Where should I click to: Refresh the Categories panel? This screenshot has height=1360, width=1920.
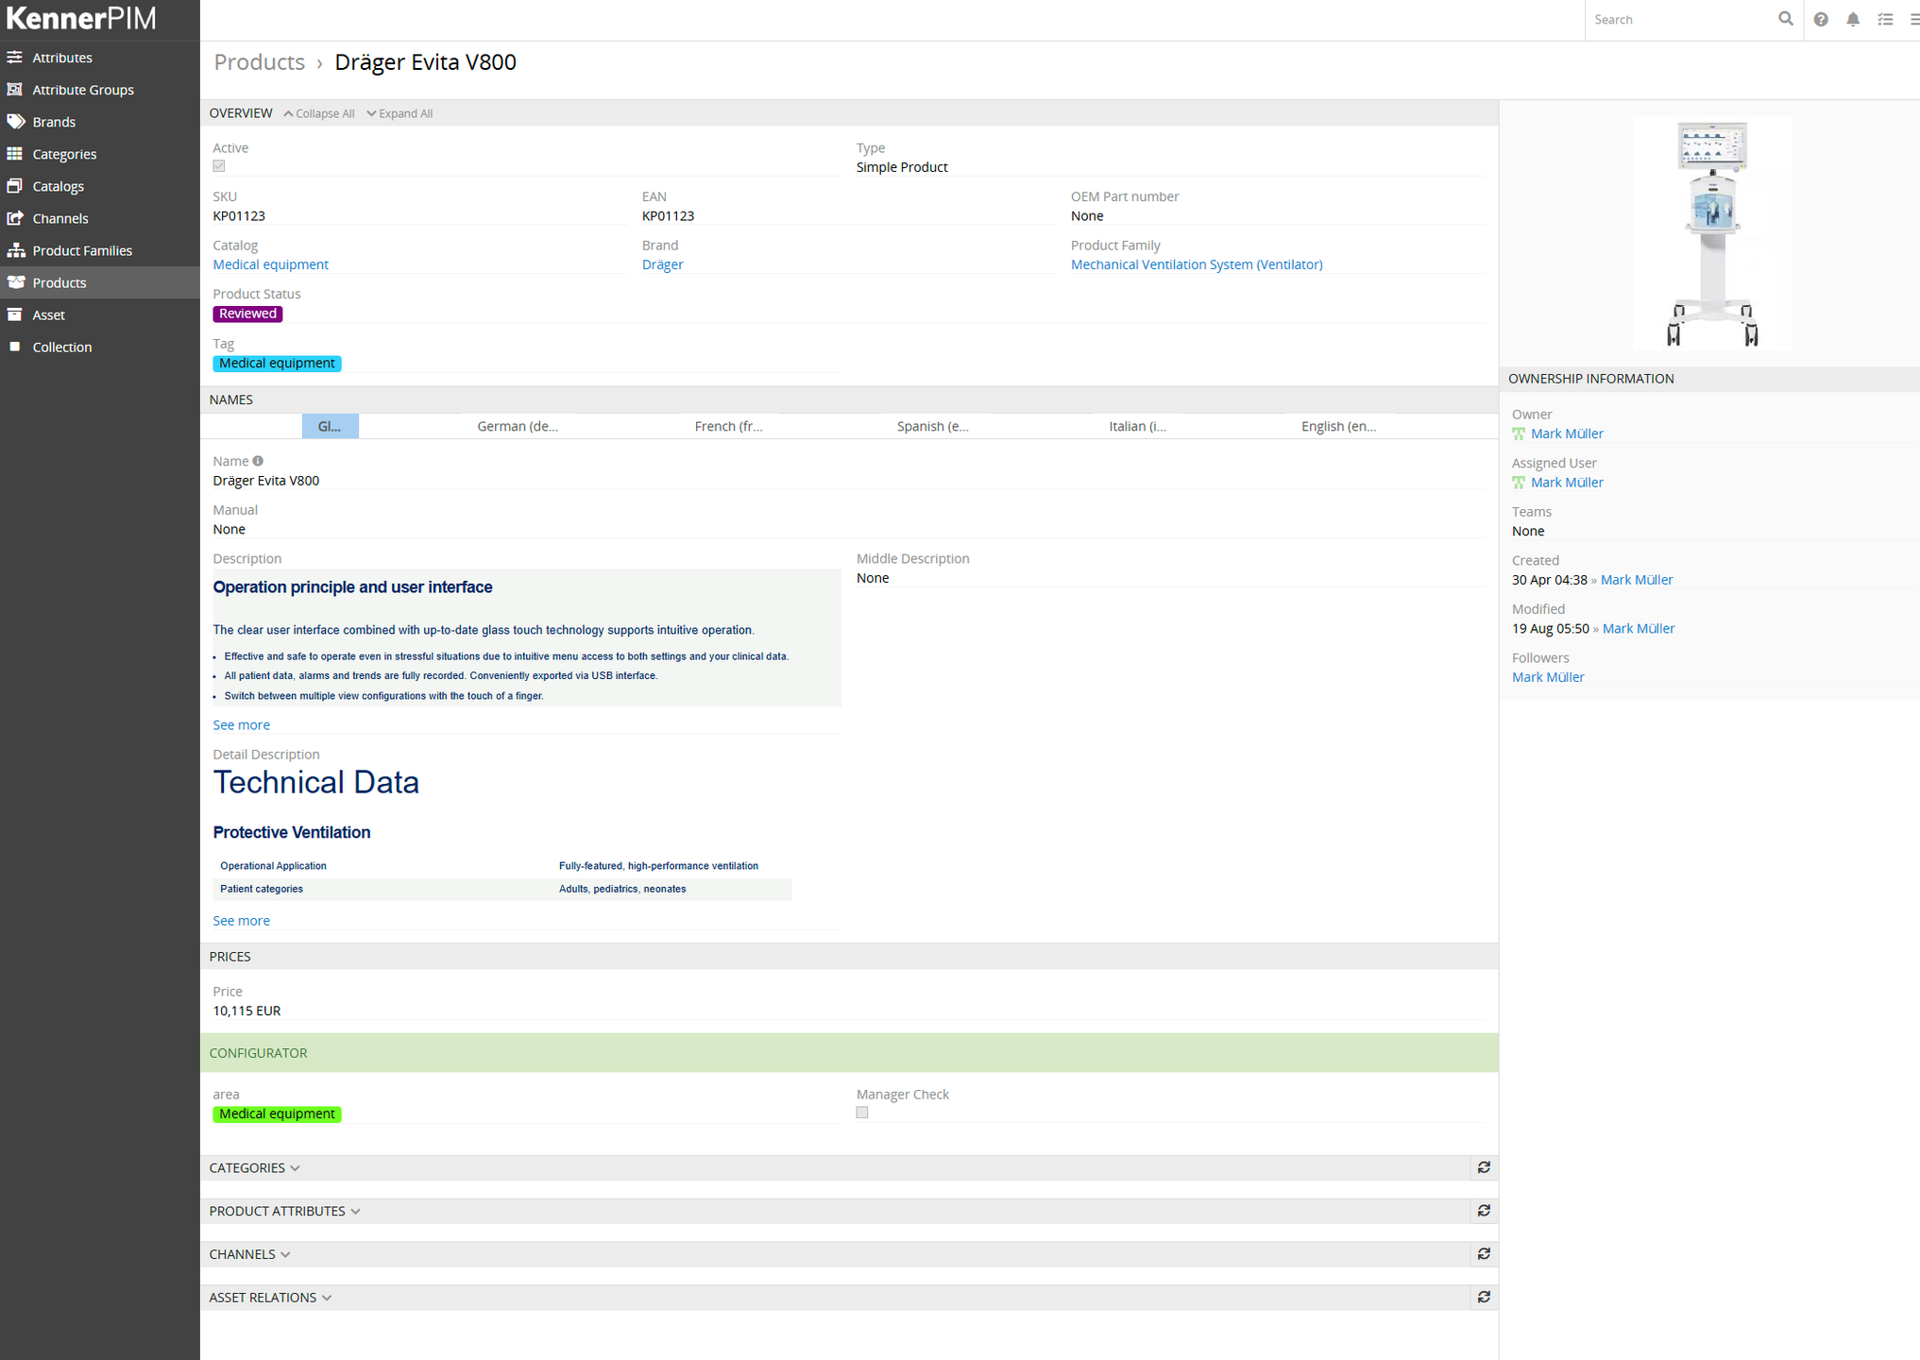[1484, 1168]
